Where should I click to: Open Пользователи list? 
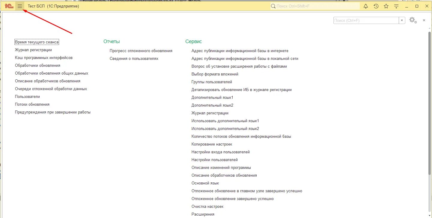(x=27, y=97)
